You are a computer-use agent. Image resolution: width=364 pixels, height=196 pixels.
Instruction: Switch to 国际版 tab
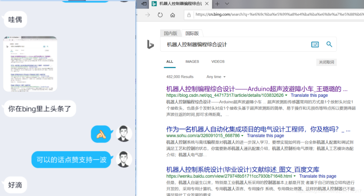(192, 33)
